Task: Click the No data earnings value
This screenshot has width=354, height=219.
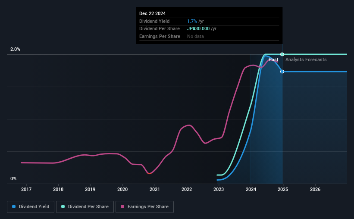Action: 195,36
